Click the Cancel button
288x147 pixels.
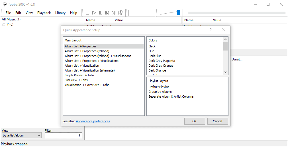218,121
